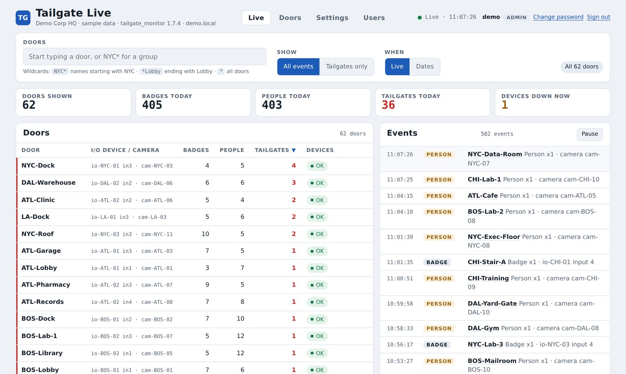Open the Users tab
The width and height of the screenshot is (626, 374).
pyautogui.click(x=374, y=18)
